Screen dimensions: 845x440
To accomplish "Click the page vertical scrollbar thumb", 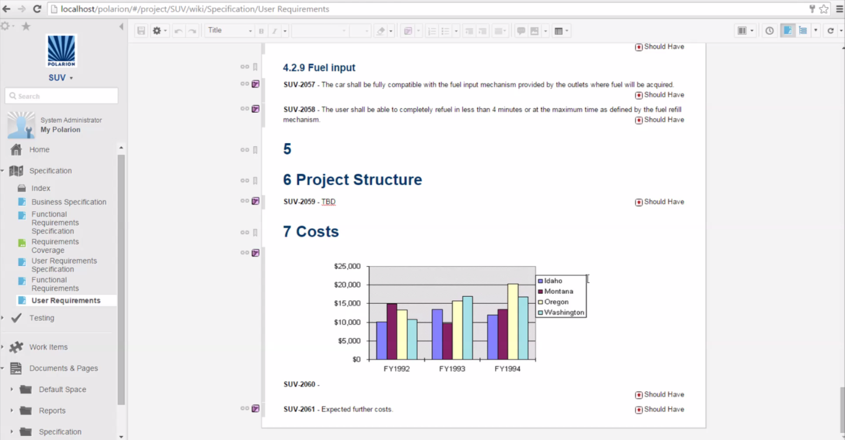I will pyautogui.click(x=841, y=409).
